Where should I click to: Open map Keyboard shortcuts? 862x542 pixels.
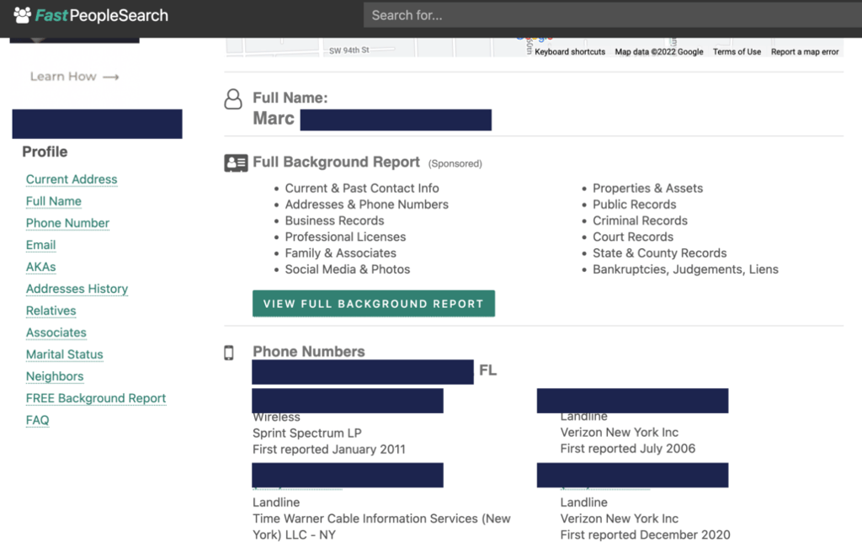570,51
